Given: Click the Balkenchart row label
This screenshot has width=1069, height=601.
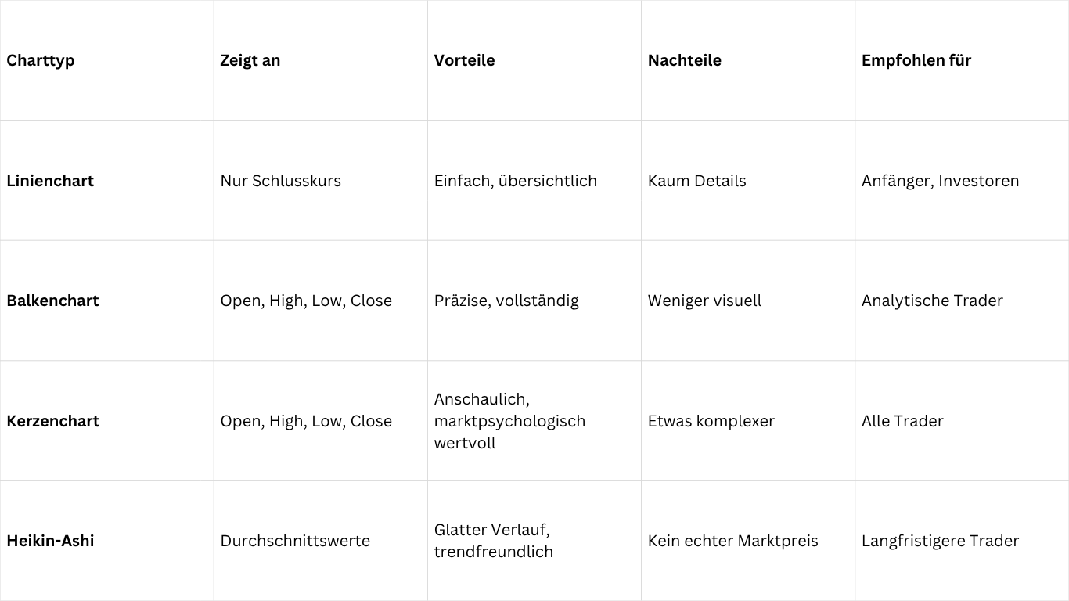Looking at the screenshot, I should click(x=52, y=300).
